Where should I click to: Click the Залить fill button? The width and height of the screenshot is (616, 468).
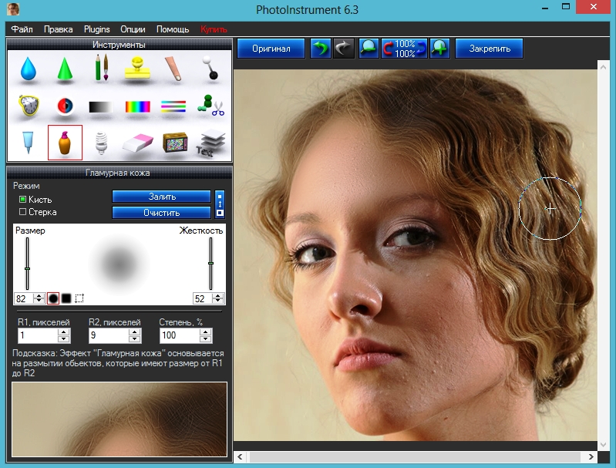click(x=161, y=197)
